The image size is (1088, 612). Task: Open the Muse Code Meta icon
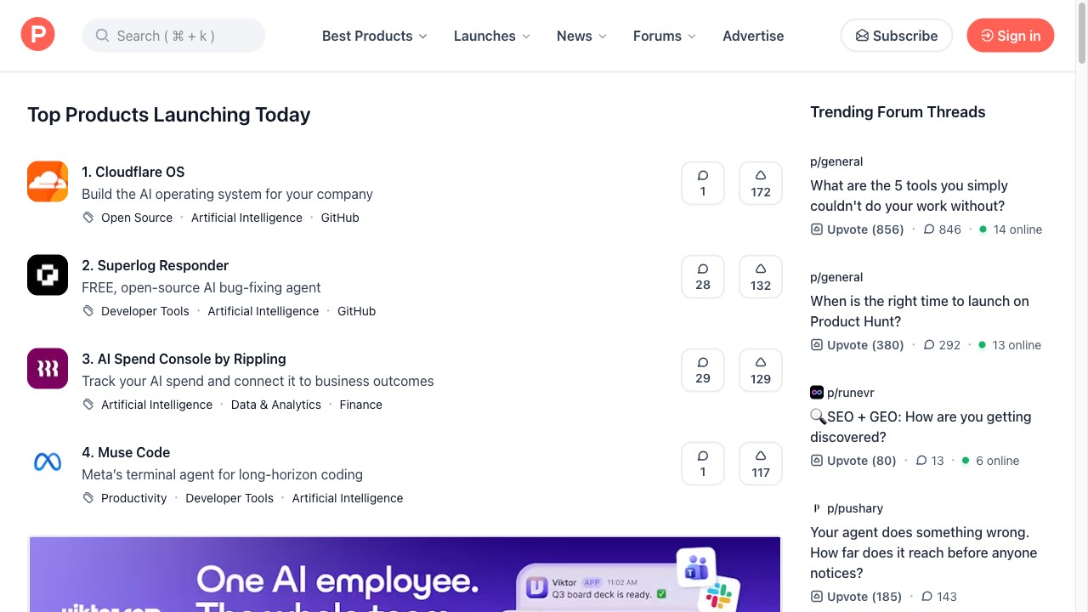click(x=48, y=462)
